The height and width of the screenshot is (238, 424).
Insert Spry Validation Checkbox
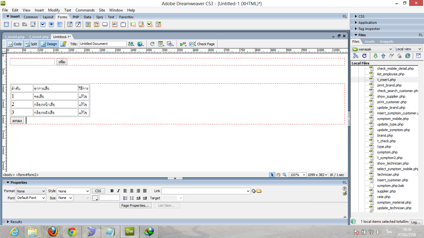point(150,24)
